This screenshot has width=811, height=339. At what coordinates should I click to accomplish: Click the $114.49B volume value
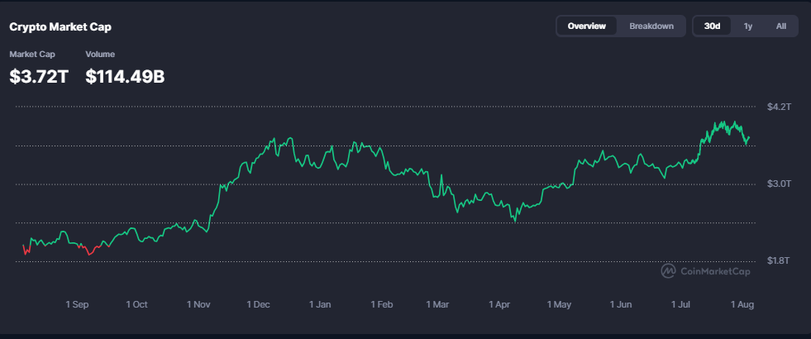[125, 77]
